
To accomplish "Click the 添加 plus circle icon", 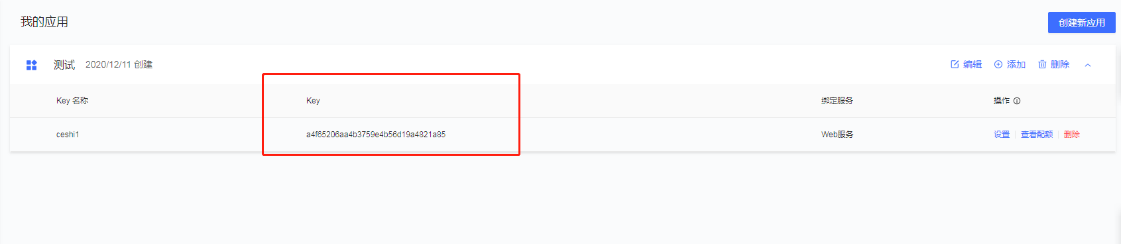I will click(x=998, y=64).
